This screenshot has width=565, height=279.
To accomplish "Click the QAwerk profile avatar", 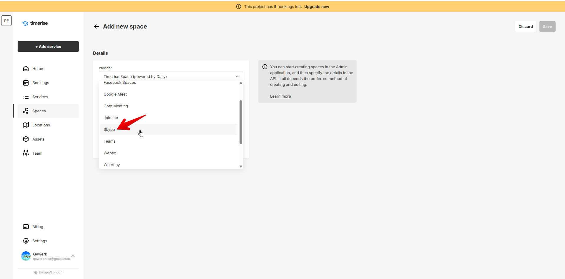I will 26,256.
